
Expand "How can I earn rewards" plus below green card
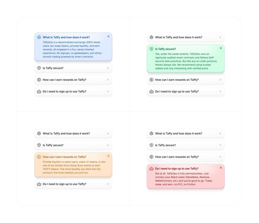point(220,80)
